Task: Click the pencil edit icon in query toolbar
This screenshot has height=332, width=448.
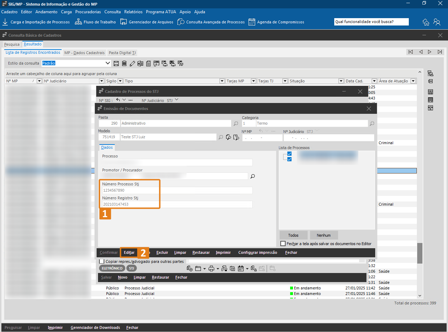Action: [x=132, y=64]
